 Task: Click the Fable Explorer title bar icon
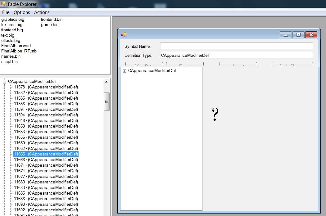3,4
